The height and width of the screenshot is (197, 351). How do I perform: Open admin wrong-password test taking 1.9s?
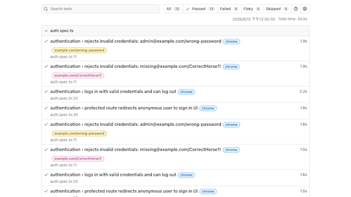tap(135, 41)
